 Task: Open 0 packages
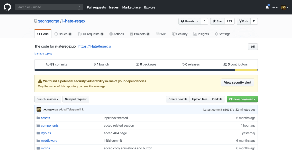click(x=146, y=64)
